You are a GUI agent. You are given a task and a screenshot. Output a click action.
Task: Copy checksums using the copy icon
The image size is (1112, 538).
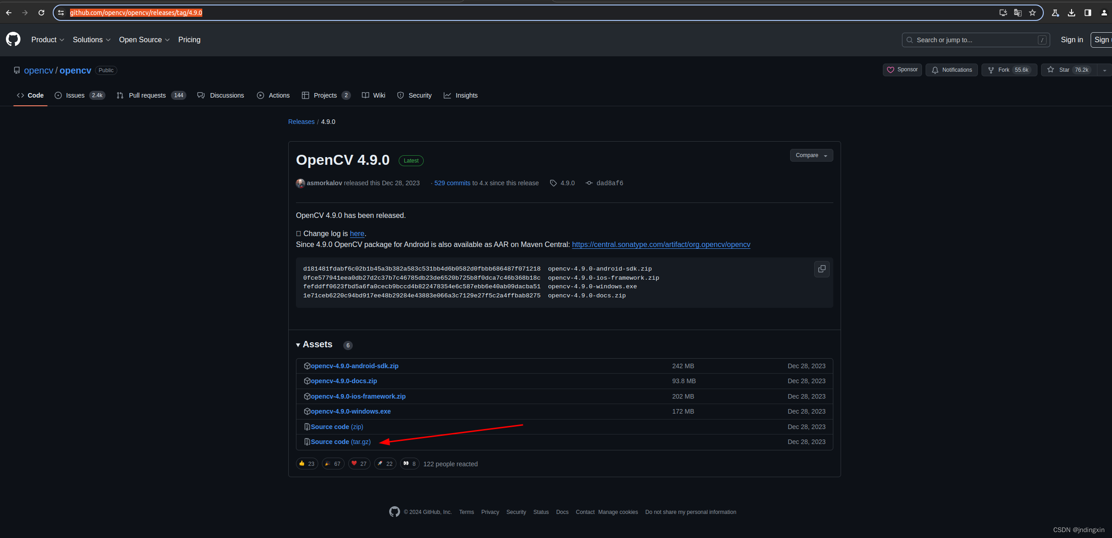[x=821, y=269]
